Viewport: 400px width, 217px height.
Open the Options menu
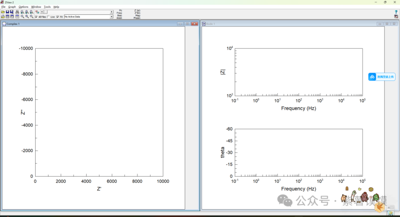point(23,7)
